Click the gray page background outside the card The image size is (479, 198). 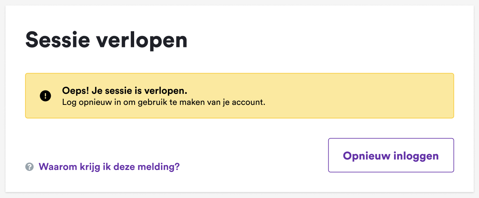(476, 98)
